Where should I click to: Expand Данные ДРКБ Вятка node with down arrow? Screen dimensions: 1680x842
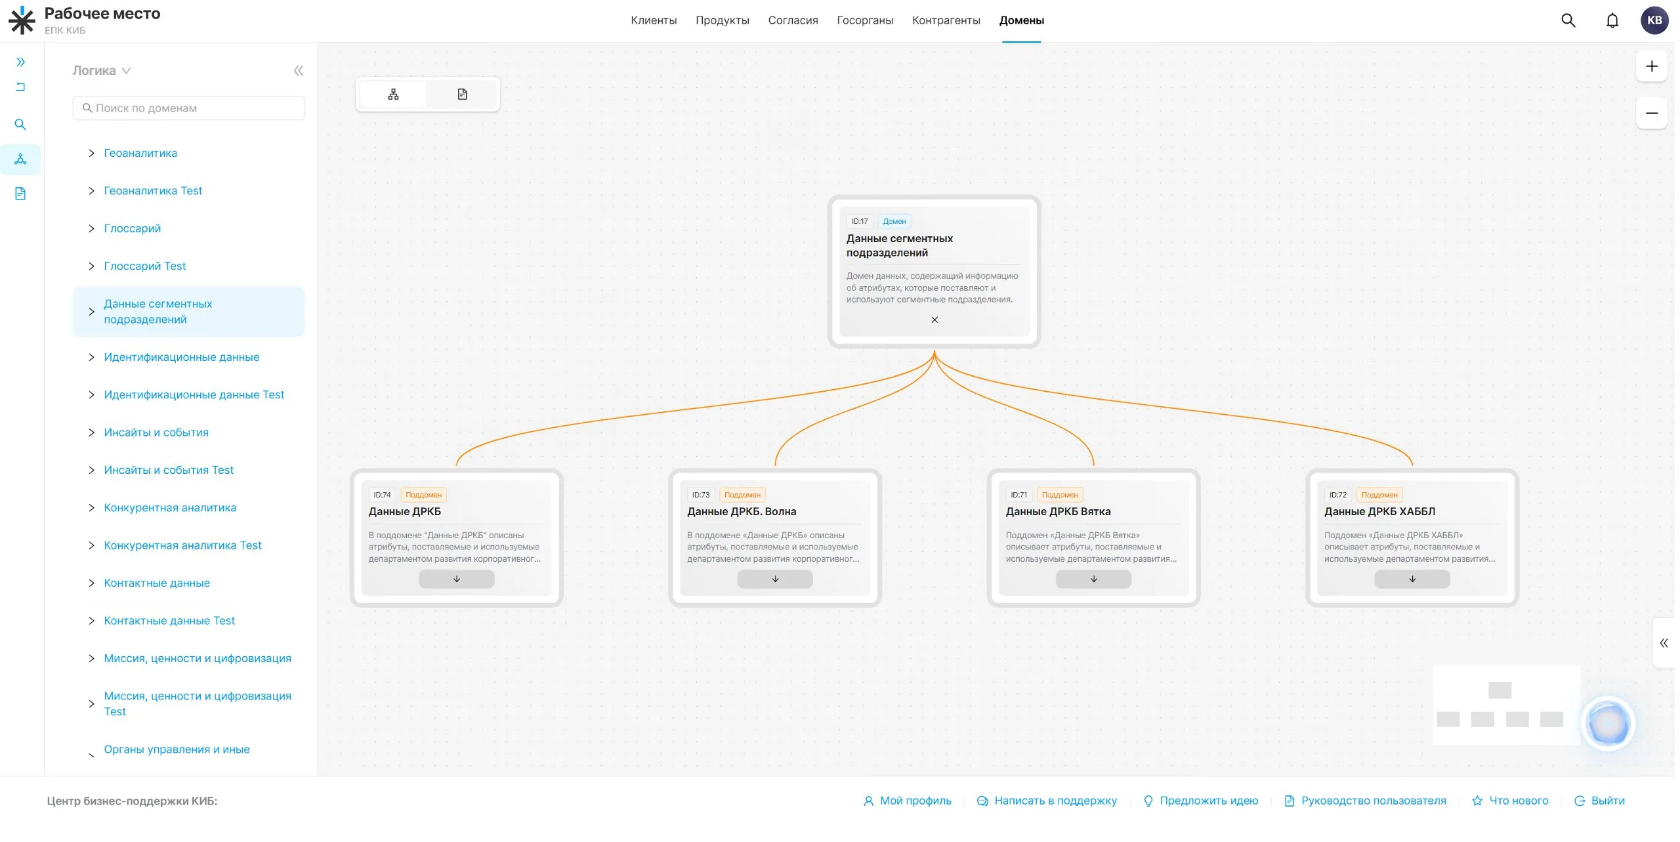(x=1093, y=579)
